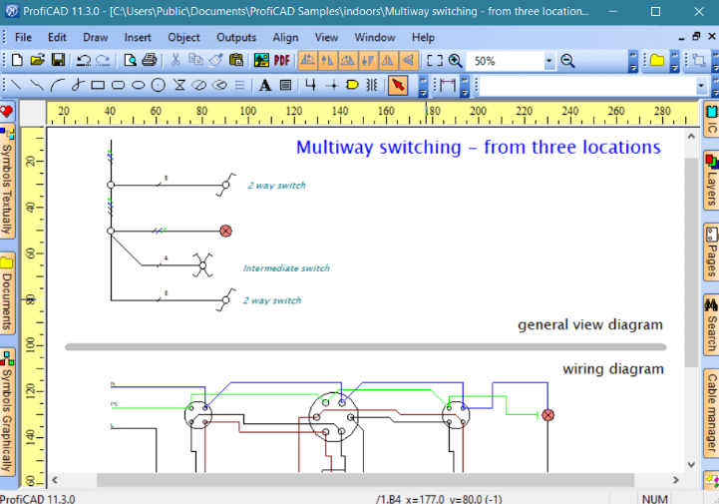
Task: Click the Print icon
Action: (x=150, y=61)
